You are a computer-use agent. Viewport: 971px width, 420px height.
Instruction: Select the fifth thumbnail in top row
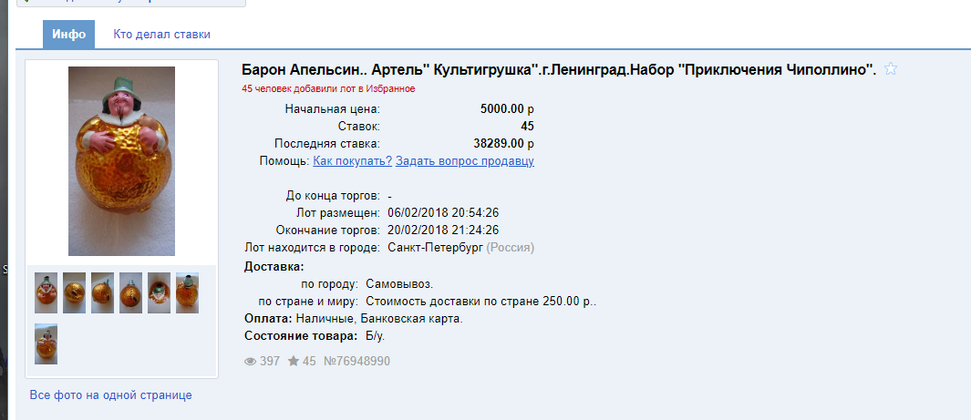[x=160, y=292]
